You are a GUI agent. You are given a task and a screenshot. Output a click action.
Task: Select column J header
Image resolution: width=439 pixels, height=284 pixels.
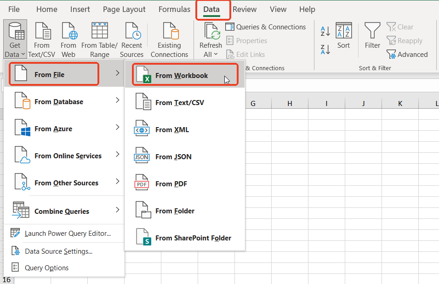(x=364, y=103)
